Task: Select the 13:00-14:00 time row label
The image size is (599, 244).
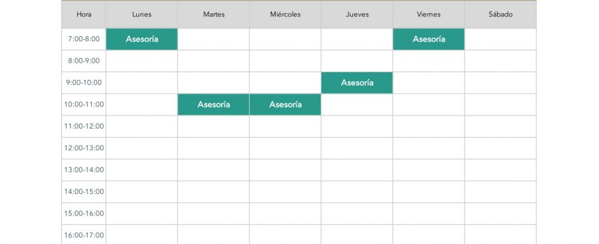Action: click(84, 170)
